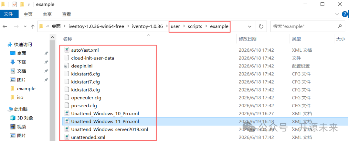
Task: Click the search magnifier icon
Action: (x=339, y=26)
